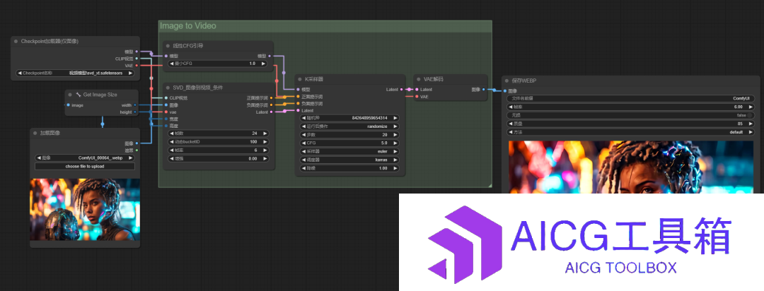Screen dimensions: 764x291
Task: Click the K采样器 node title
Action: click(314, 79)
